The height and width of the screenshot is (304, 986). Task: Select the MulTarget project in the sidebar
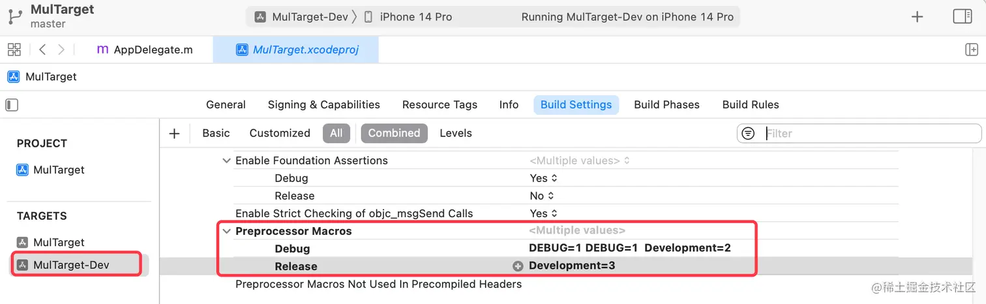59,170
